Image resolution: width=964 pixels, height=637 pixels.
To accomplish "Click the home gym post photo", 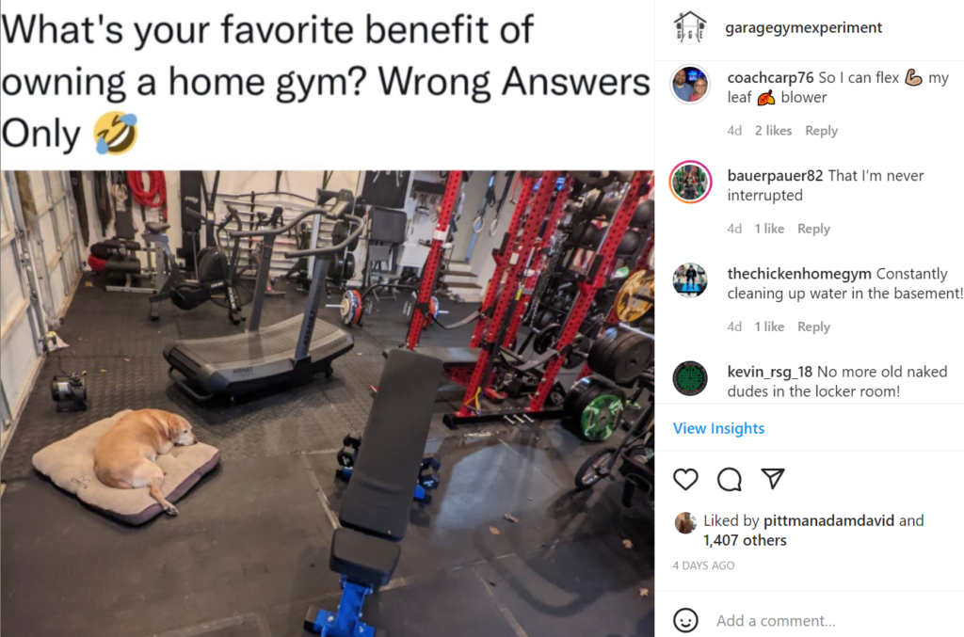I will coord(327,403).
